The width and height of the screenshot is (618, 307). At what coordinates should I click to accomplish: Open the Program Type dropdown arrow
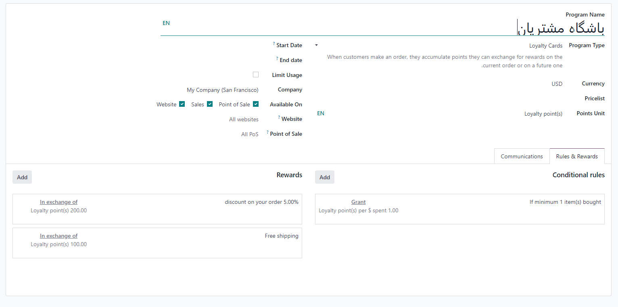point(316,46)
